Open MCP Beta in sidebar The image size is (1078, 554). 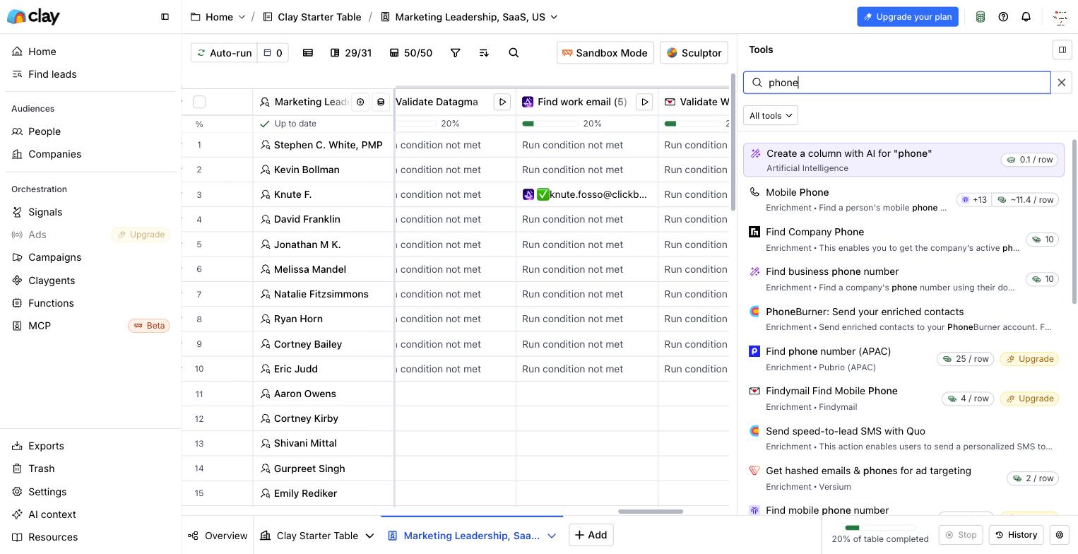tap(90, 326)
